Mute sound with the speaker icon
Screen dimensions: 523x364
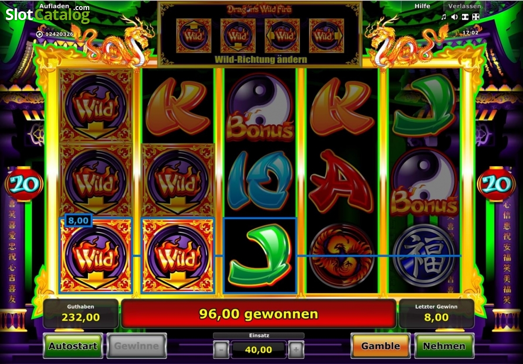coord(455,17)
